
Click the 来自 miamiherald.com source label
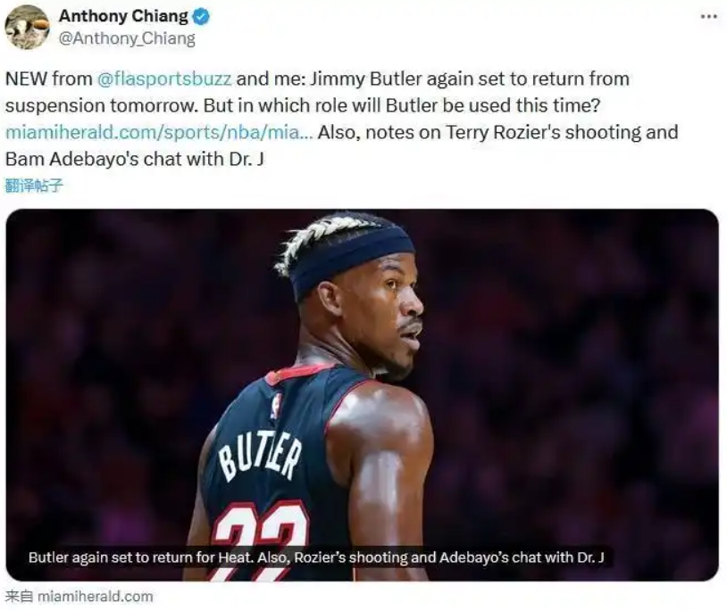click(x=79, y=596)
